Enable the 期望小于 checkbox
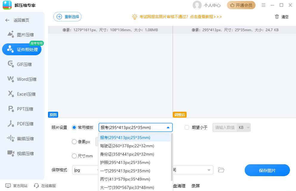296x191 pixels. (x=187, y=127)
